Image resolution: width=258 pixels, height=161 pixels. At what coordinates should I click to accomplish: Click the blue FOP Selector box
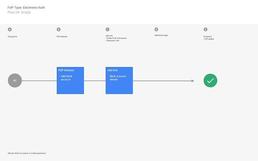pyautogui.click(x=70, y=81)
